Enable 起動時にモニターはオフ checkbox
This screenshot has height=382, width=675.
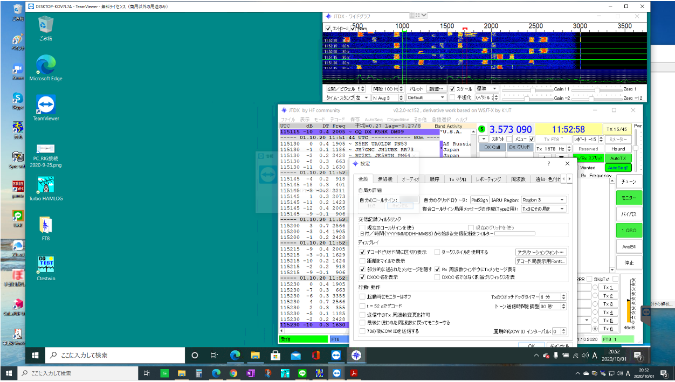click(x=362, y=296)
